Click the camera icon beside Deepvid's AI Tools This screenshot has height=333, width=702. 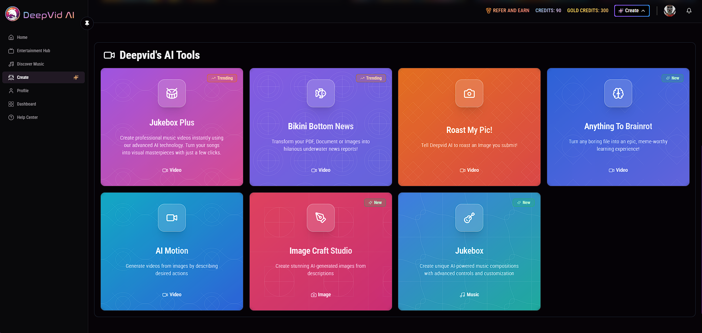tap(109, 55)
